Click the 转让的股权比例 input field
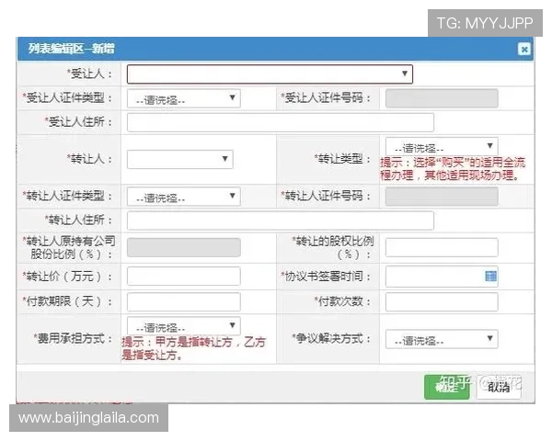Screen dimensions: 552x441 (x=442, y=247)
